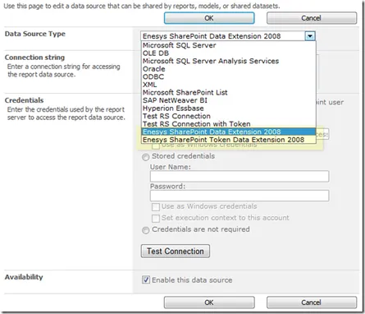This screenshot has height=314, width=365.
Task: Open the Data Source Type dropdown arrow
Action: tap(310, 36)
